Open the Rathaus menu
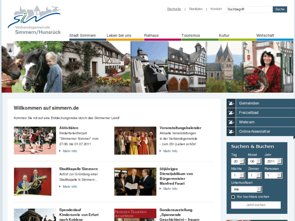Image resolution: width=295 pixels, height=221 pixels. (x=151, y=36)
